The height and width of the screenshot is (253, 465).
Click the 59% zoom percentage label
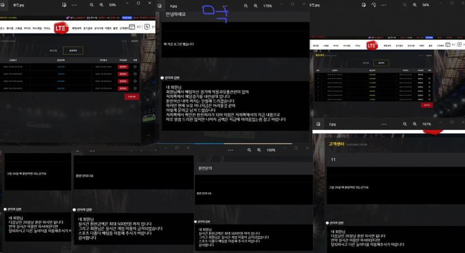coord(112,4)
